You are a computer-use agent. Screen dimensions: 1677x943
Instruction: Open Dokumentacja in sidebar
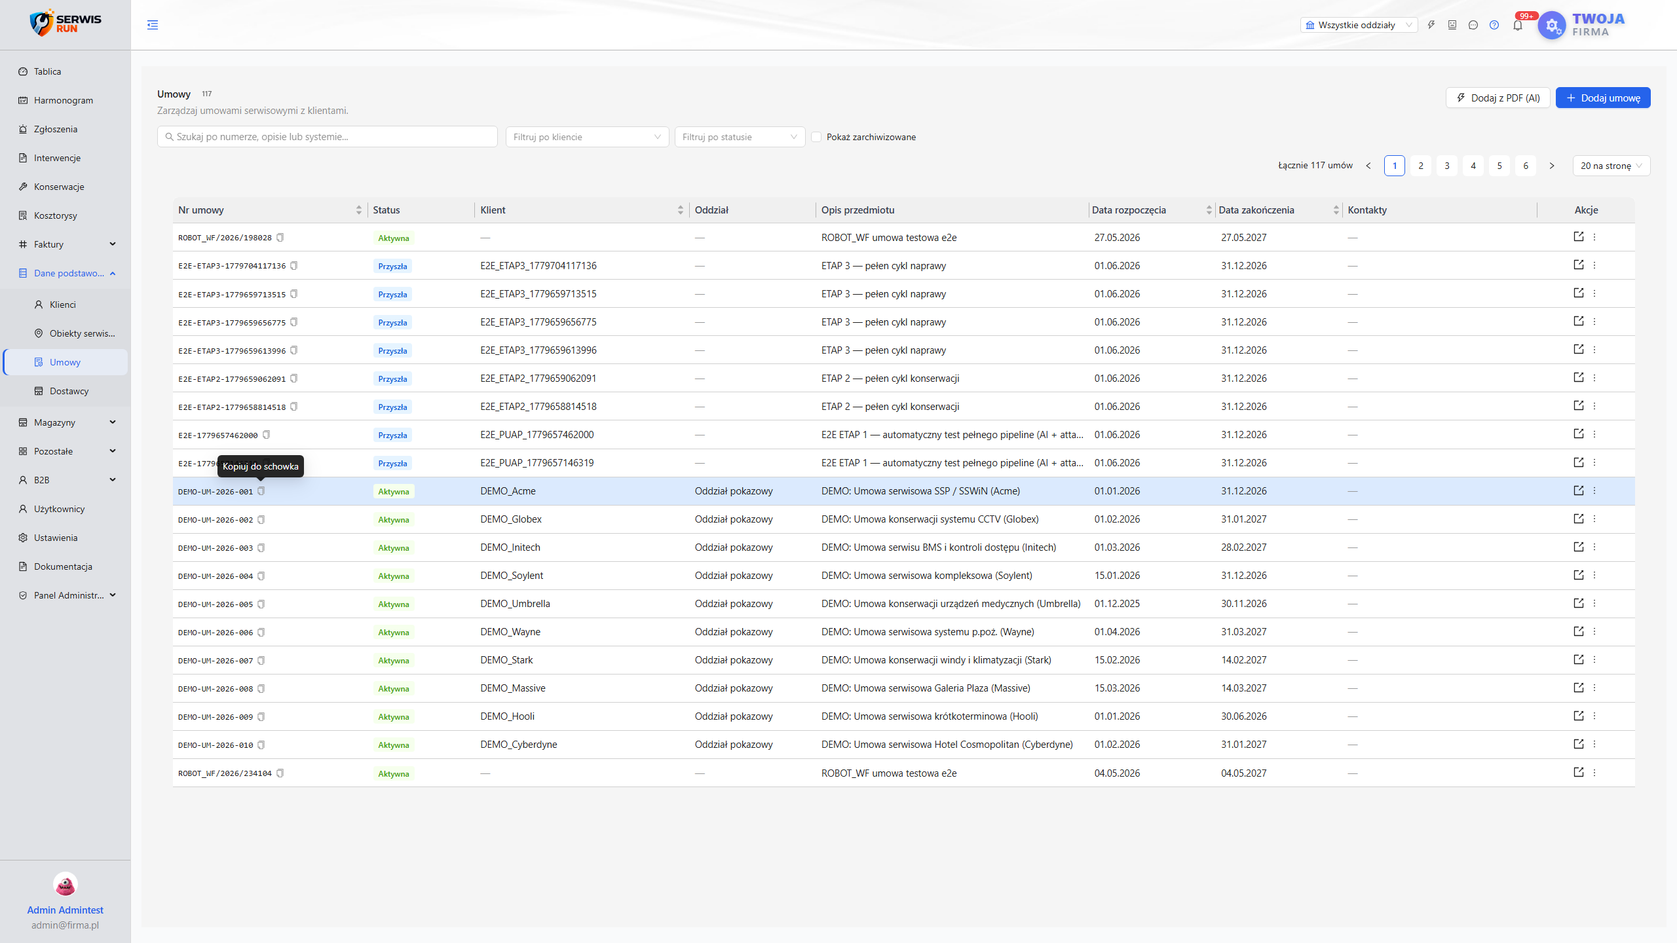click(66, 566)
